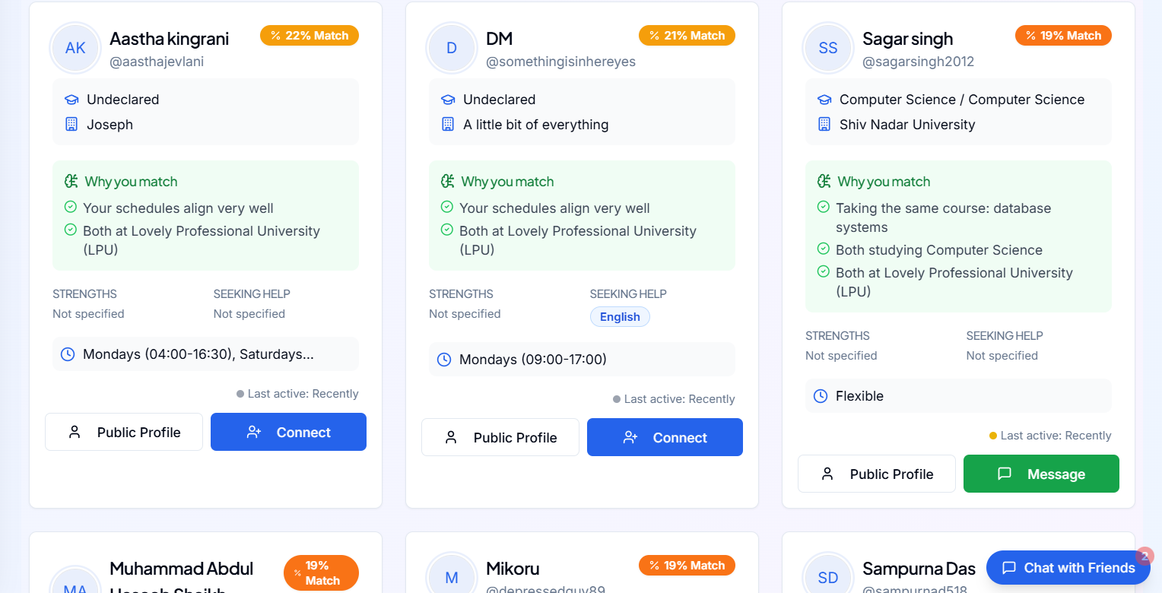Connect with Aastha kingrani
This screenshot has width=1162, height=593.
[x=288, y=432]
